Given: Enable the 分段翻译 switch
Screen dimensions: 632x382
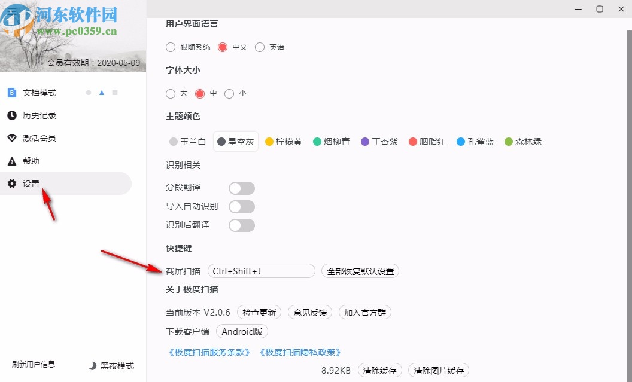Looking at the screenshot, I should (241, 188).
